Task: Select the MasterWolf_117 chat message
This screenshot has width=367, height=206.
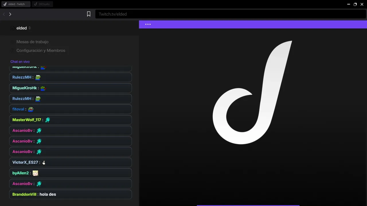Action: click(71, 120)
